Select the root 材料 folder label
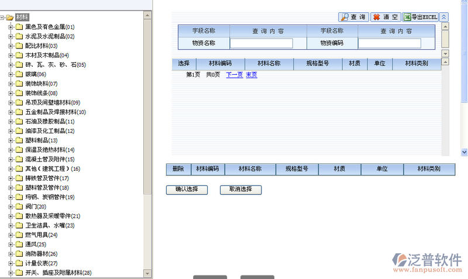Image resolution: width=468 pixels, height=279 pixels. pos(22,18)
